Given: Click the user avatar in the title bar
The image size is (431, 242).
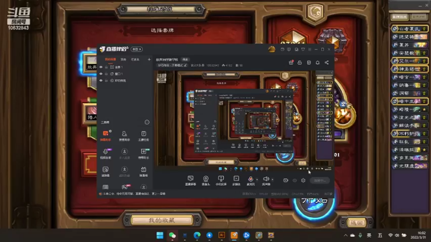Looking at the screenshot, I should 272,49.
